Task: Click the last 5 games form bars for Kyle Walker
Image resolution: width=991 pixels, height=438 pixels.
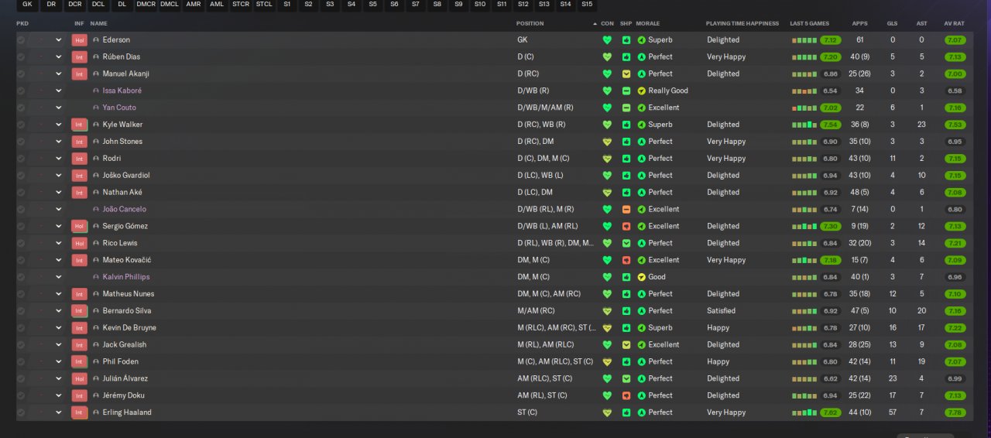Action: coord(804,125)
